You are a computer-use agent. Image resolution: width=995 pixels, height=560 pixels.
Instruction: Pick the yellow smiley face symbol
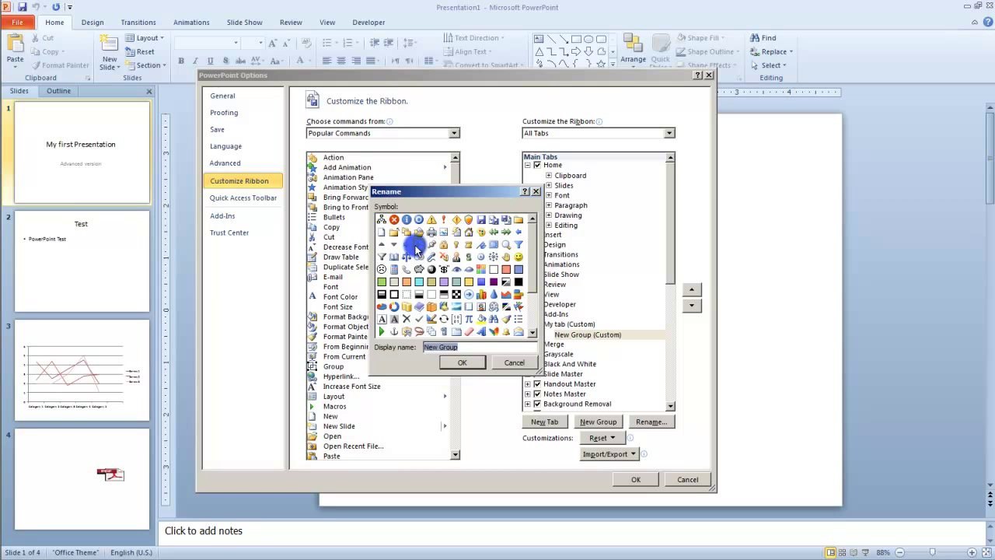tap(518, 257)
